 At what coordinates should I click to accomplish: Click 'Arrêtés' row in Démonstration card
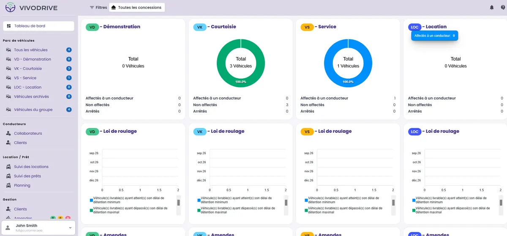coord(133,111)
